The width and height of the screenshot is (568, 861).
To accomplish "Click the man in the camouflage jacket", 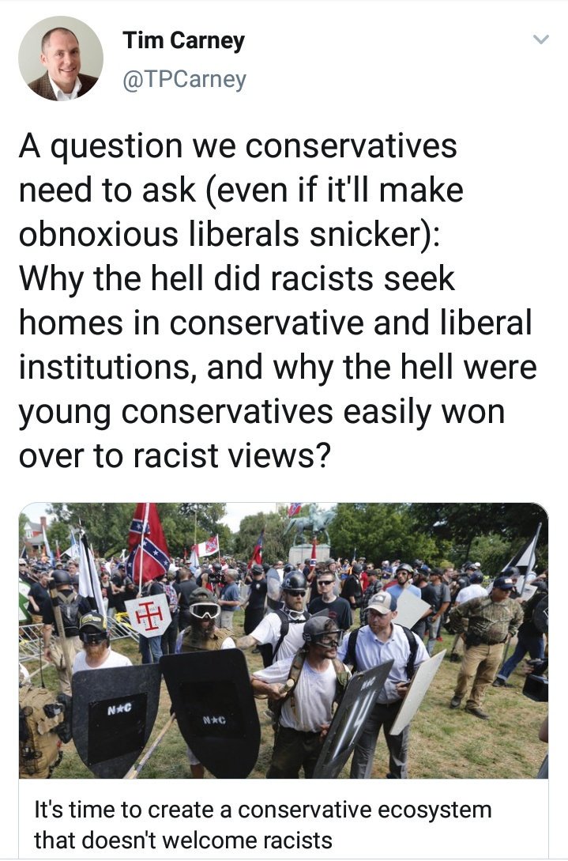I will [x=485, y=643].
